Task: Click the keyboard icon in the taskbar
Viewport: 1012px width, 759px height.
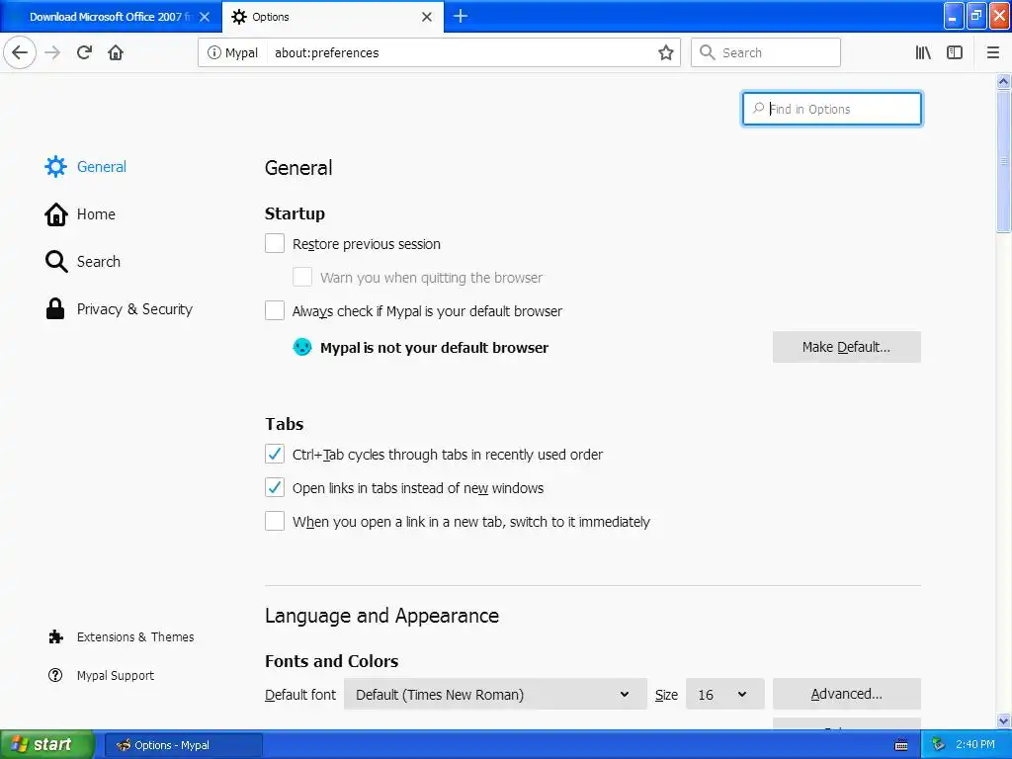Action: pyautogui.click(x=901, y=745)
